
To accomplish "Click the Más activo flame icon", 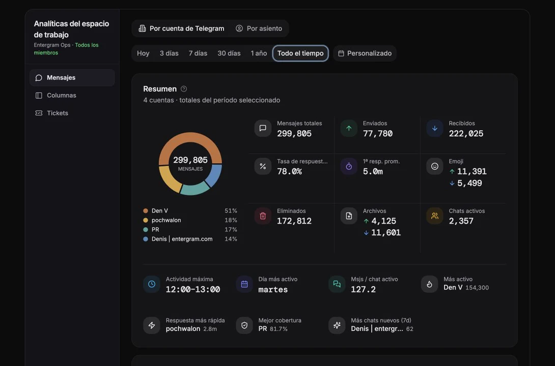I will pyautogui.click(x=429, y=284).
